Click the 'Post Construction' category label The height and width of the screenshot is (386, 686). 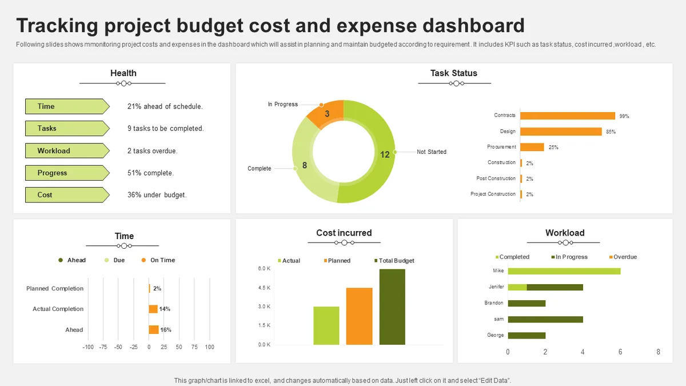(x=496, y=178)
